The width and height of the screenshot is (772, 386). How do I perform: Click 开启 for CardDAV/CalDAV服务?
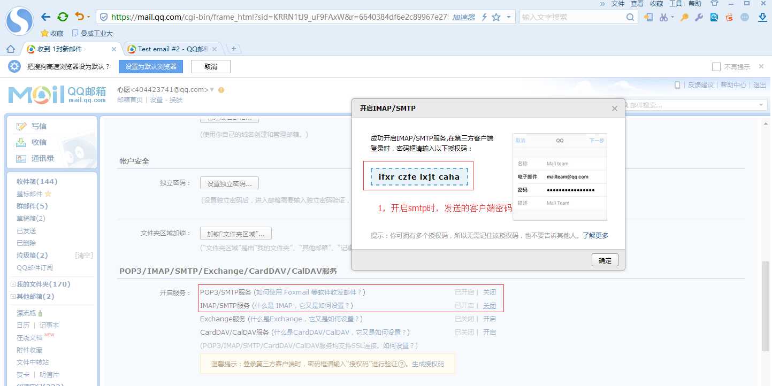(490, 333)
